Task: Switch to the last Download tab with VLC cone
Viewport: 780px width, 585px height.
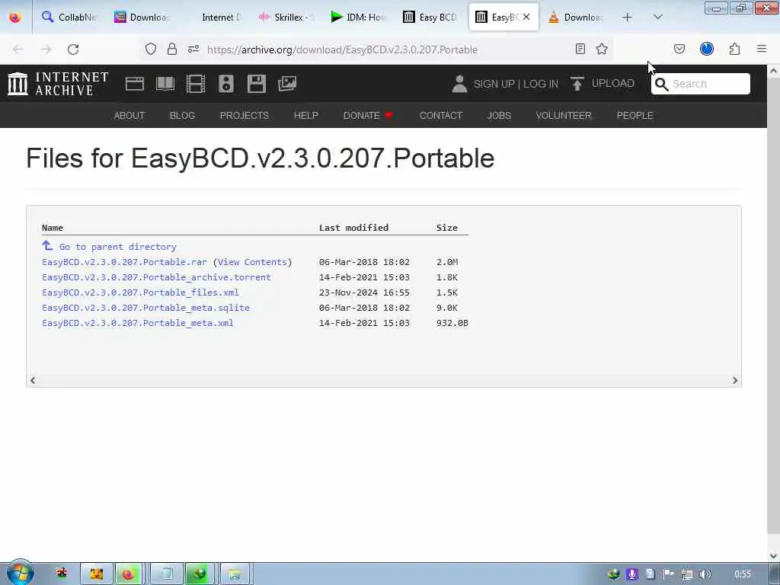Action: tap(576, 17)
